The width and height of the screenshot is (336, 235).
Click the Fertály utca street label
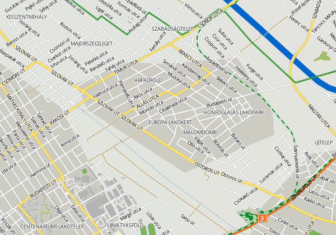point(158,41)
